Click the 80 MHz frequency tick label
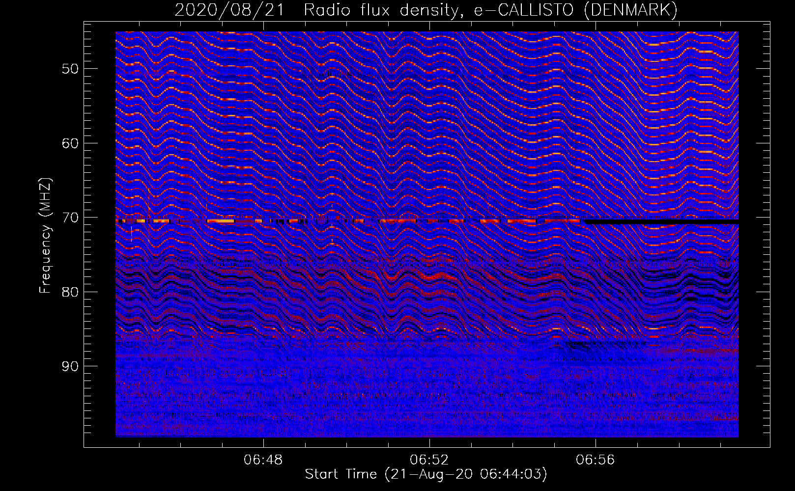This screenshot has width=795, height=491. click(x=70, y=292)
